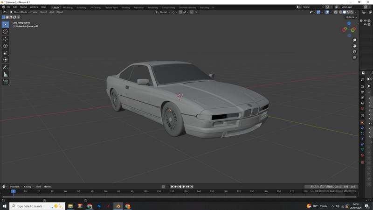Open the Window menu
373x210 pixels.
click(x=34, y=7)
